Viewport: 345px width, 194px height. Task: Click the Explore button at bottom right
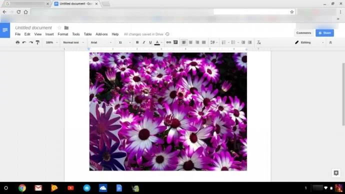pyautogui.click(x=336, y=173)
